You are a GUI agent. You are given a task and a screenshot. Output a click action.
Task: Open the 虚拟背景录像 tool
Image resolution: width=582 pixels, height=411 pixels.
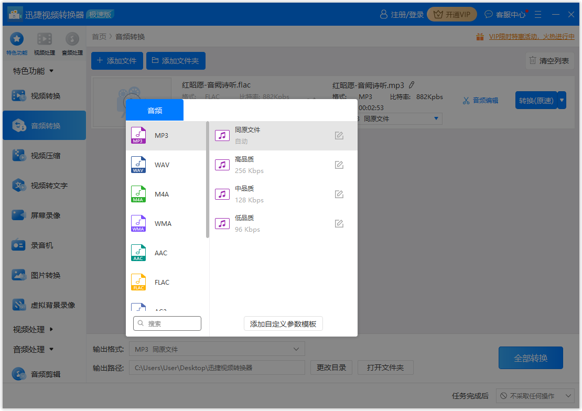click(44, 305)
